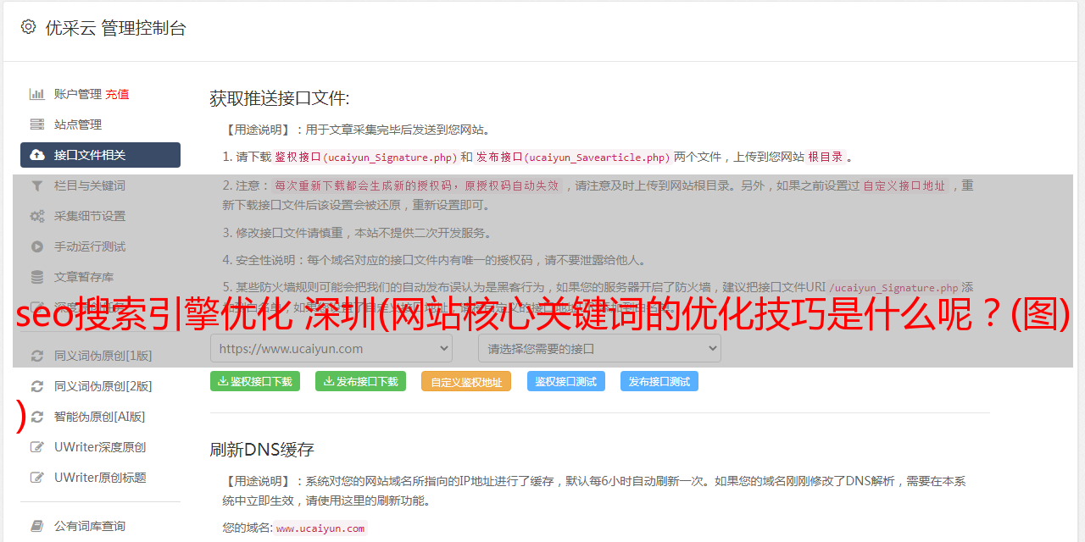
Task: Click the refresh icon for 同义词伪原创[1版]
Action: pos(37,356)
